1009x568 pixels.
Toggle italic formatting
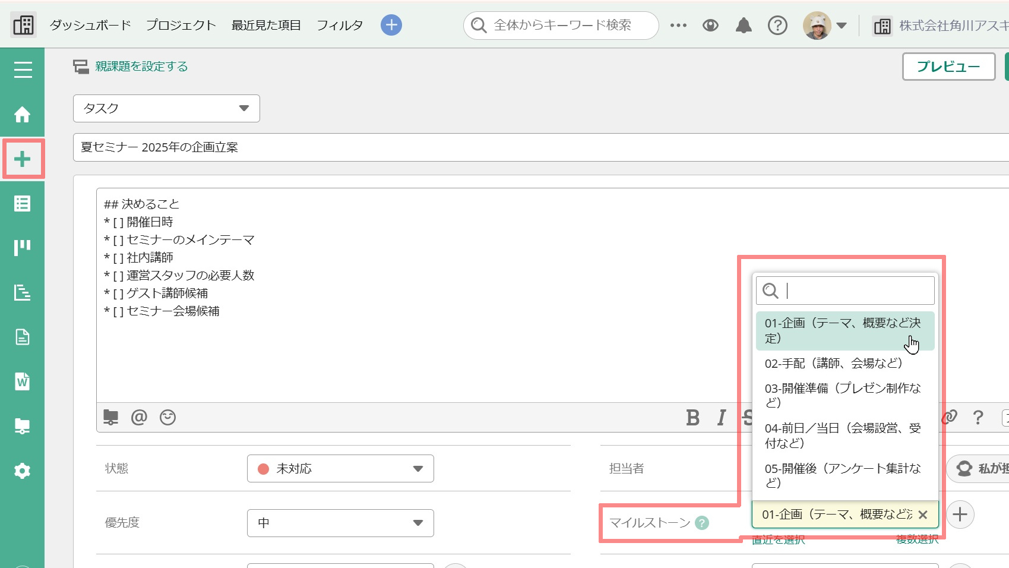click(722, 418)
